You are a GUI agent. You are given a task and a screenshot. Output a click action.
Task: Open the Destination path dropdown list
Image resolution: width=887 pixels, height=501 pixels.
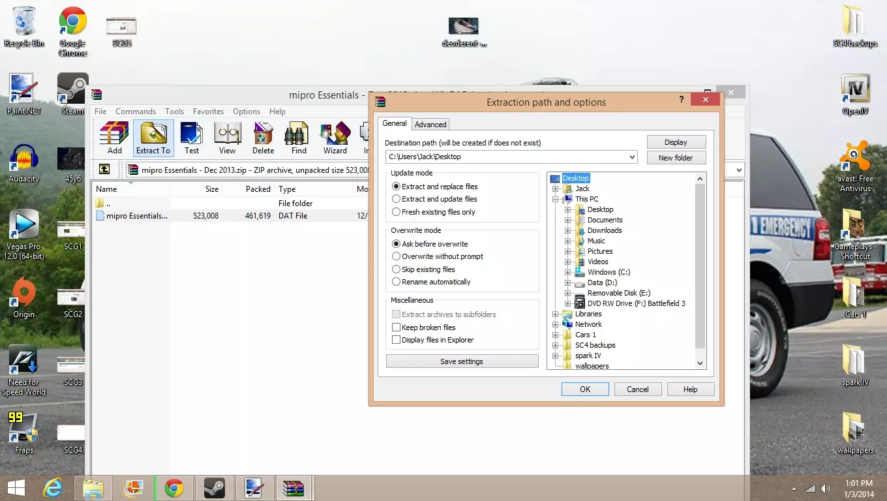click(632, 157)
